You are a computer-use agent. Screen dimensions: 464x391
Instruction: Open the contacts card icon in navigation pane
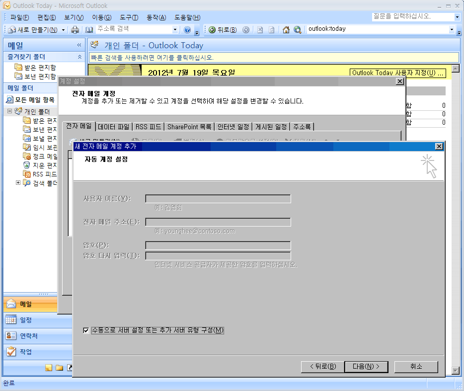(11, 336)
